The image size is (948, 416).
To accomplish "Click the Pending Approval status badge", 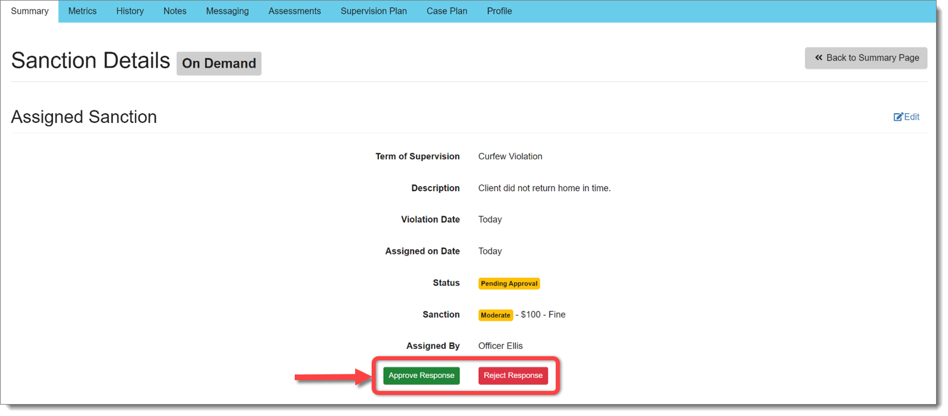I will pyautogui.click(x=508, y=283).
